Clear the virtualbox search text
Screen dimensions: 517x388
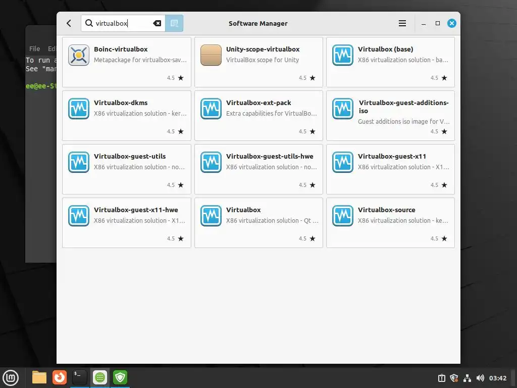point(158,23)
